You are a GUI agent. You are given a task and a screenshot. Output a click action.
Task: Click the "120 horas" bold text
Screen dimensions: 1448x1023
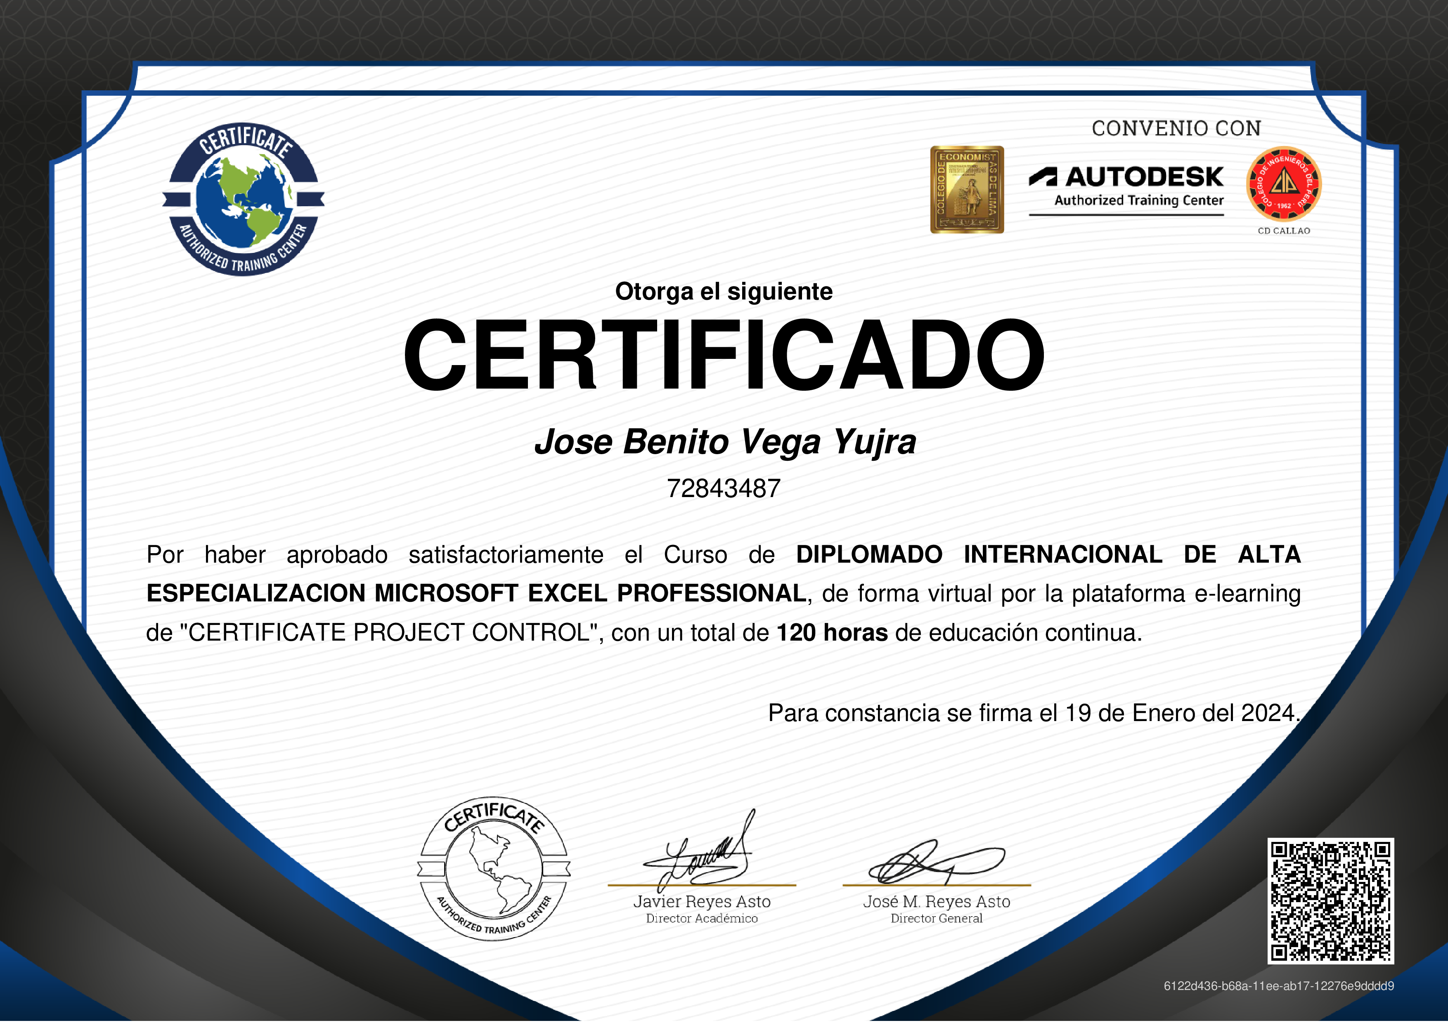pyautogui.click(x=832, y=633)
